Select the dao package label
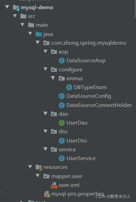The height and width of the screenshot is (202, 136). pyautogui.click(x=63, y=114)
